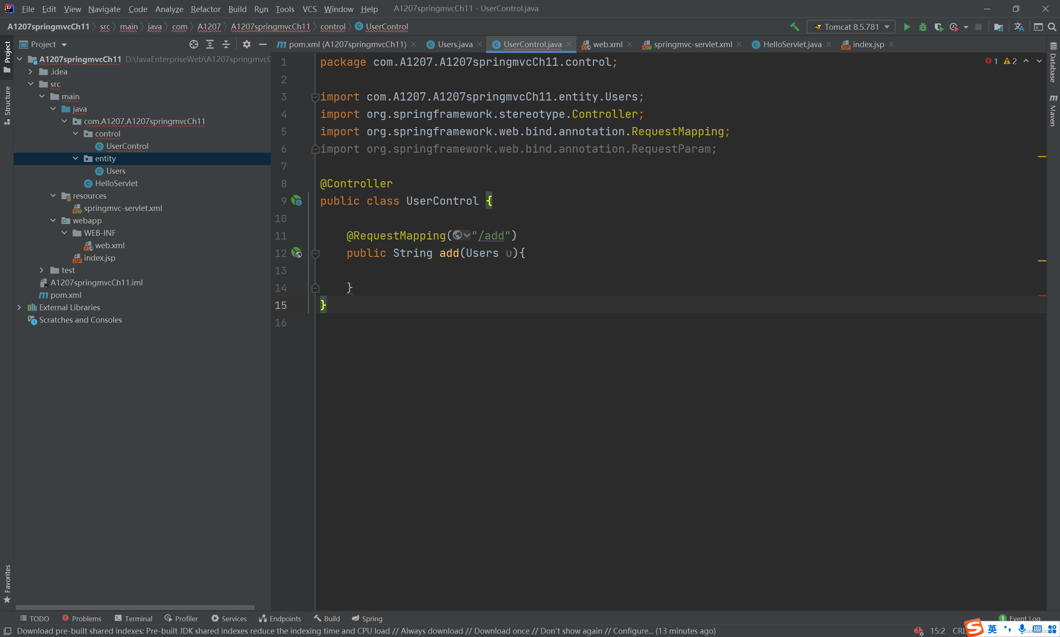1060x637 pixels.
Task: Switch to springmvc-servlet.xml tab
Action: (x=692, y=44)
